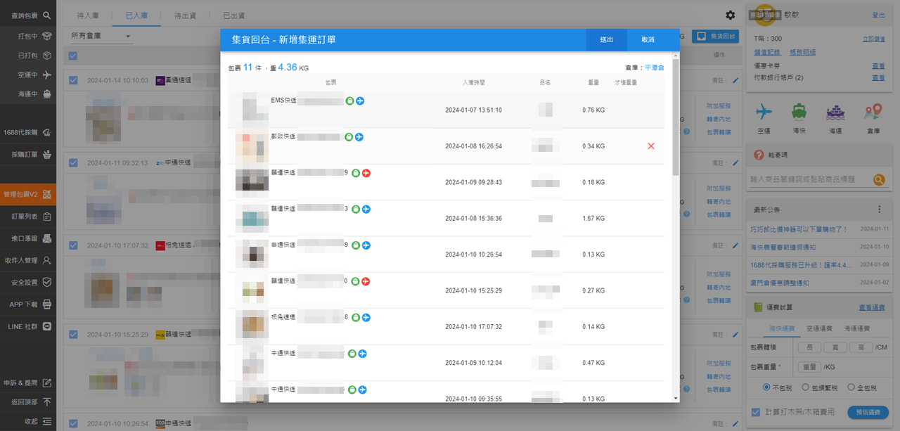Open the 所有倉庫 warehouse dropdown

[101, 36]
